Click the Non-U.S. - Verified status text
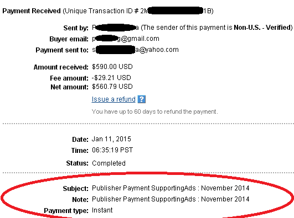The height and width of the screenshot is (218, 294). tap(263, 28)
